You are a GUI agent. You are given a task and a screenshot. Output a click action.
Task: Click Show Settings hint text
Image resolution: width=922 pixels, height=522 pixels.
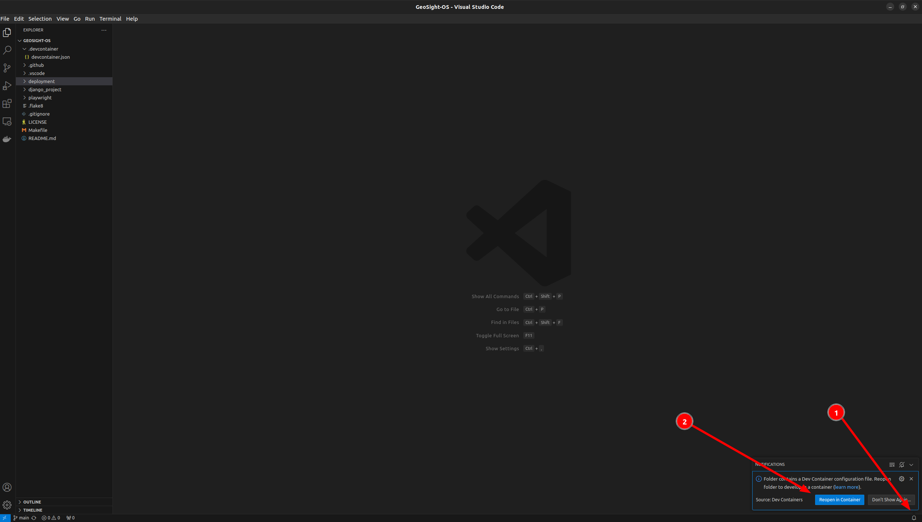[x=502, y=349]
